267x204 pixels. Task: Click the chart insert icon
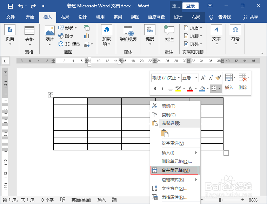87,36
